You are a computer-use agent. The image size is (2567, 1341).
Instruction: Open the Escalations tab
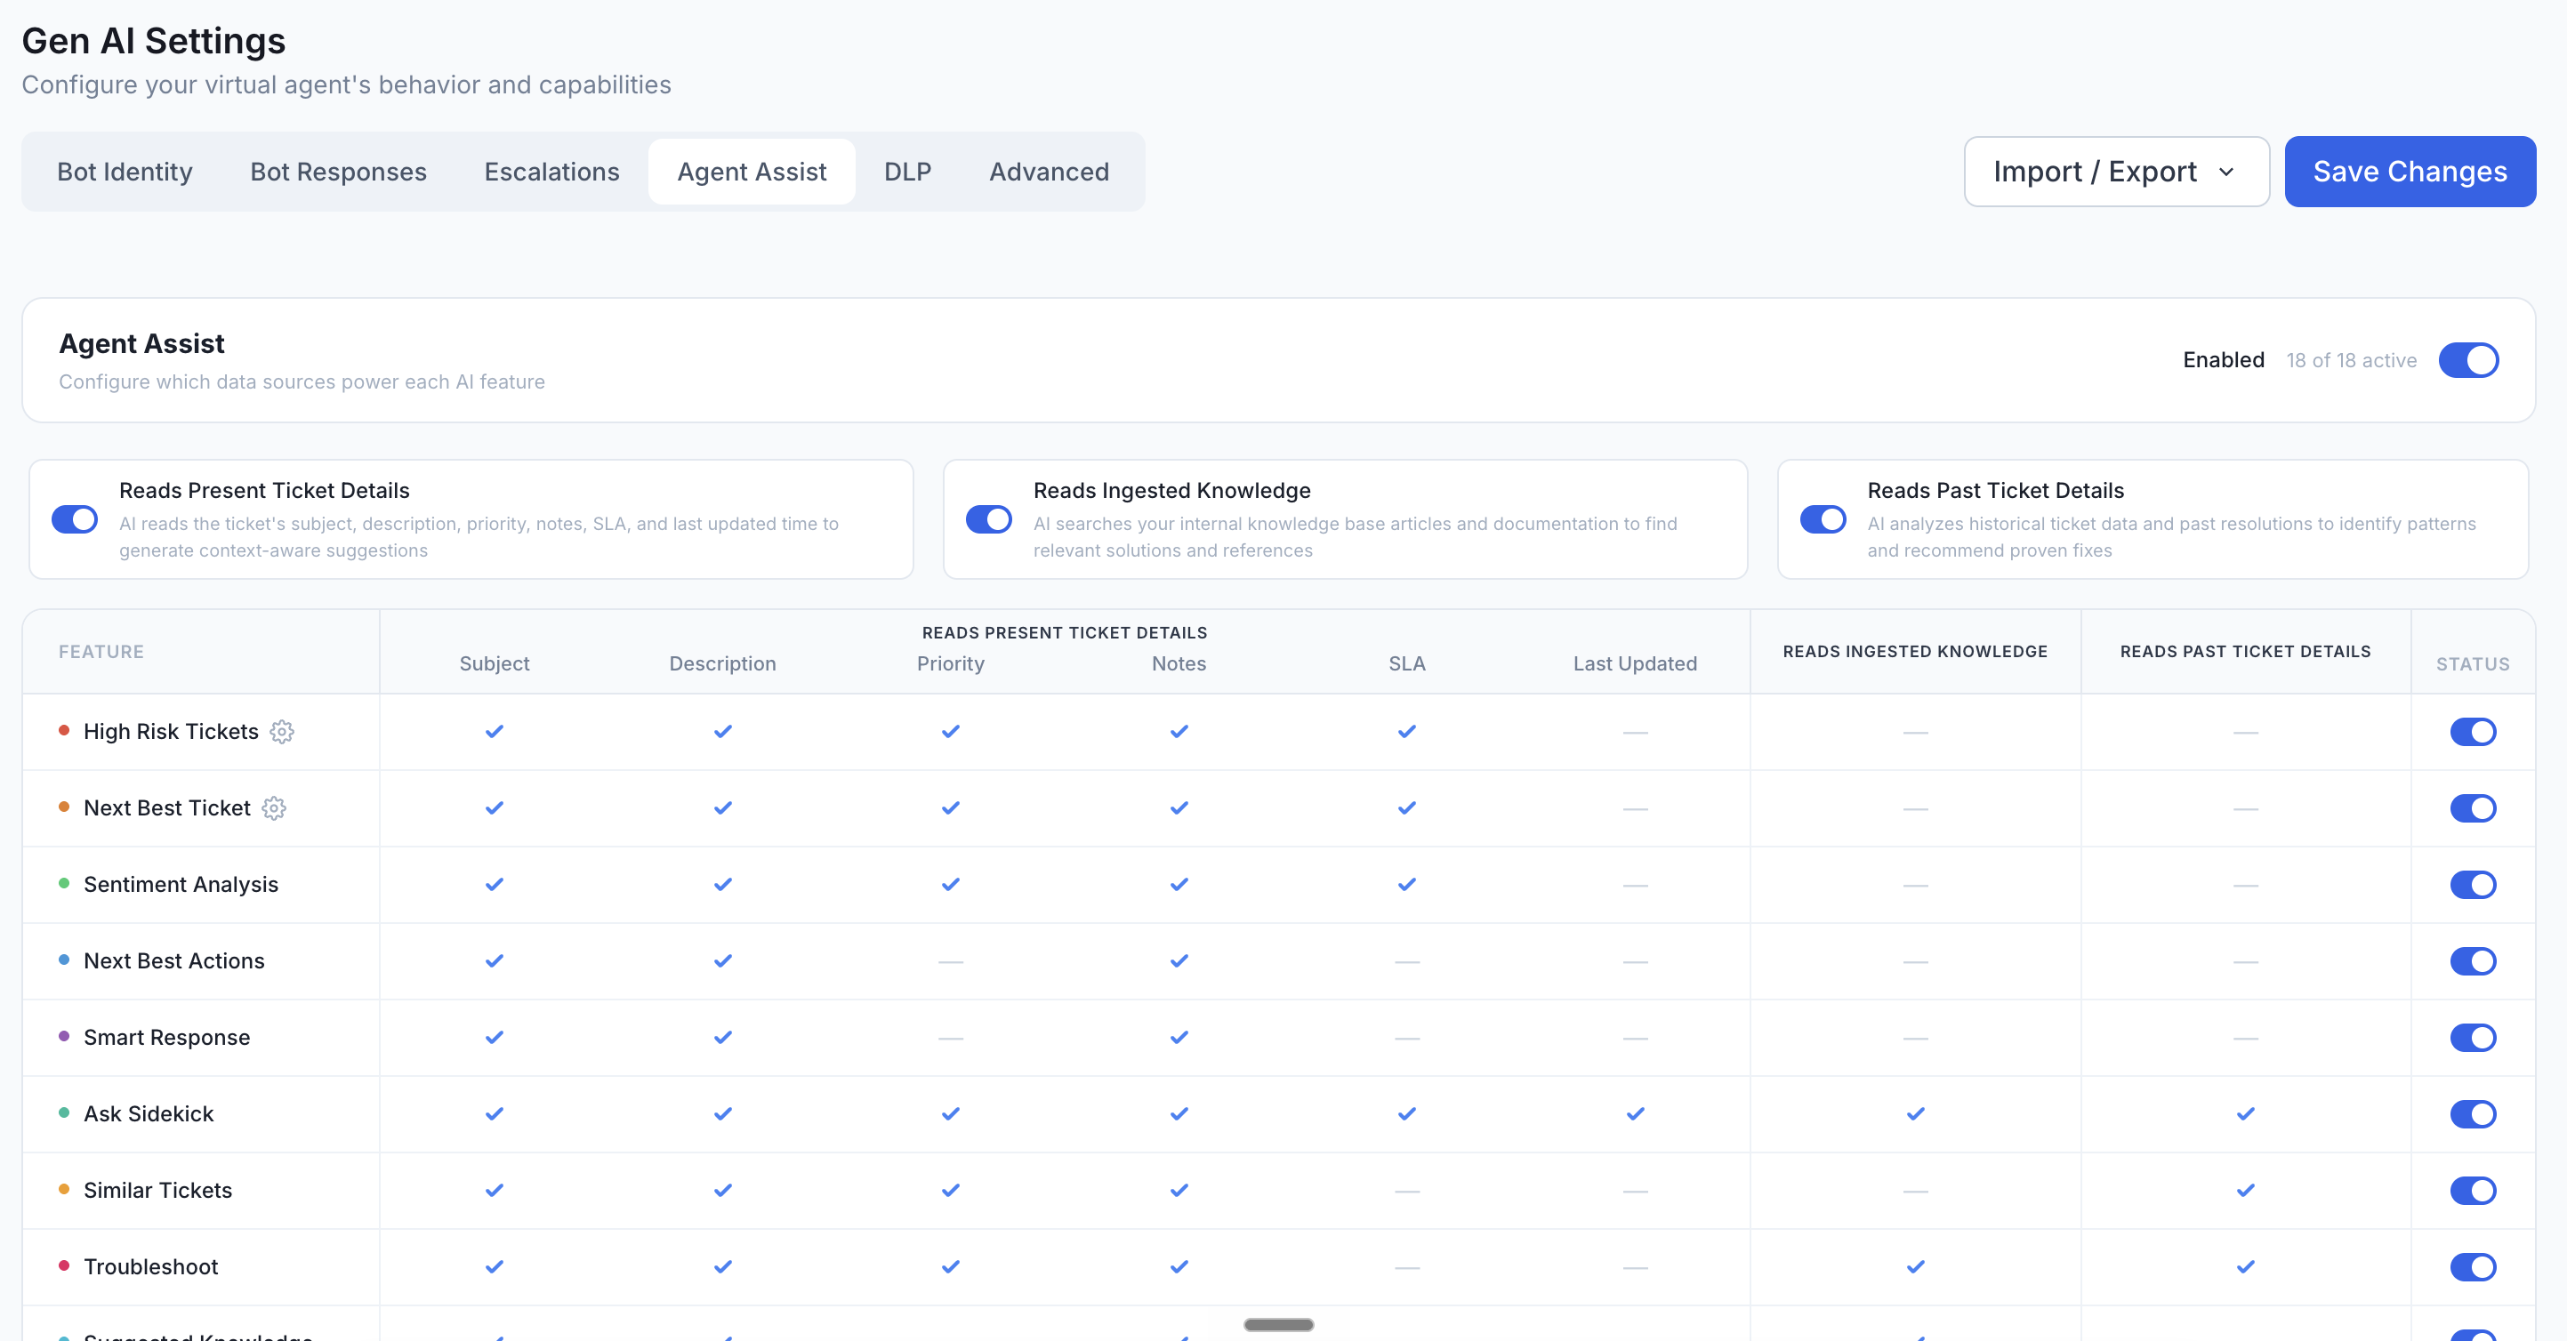point(552,172)
